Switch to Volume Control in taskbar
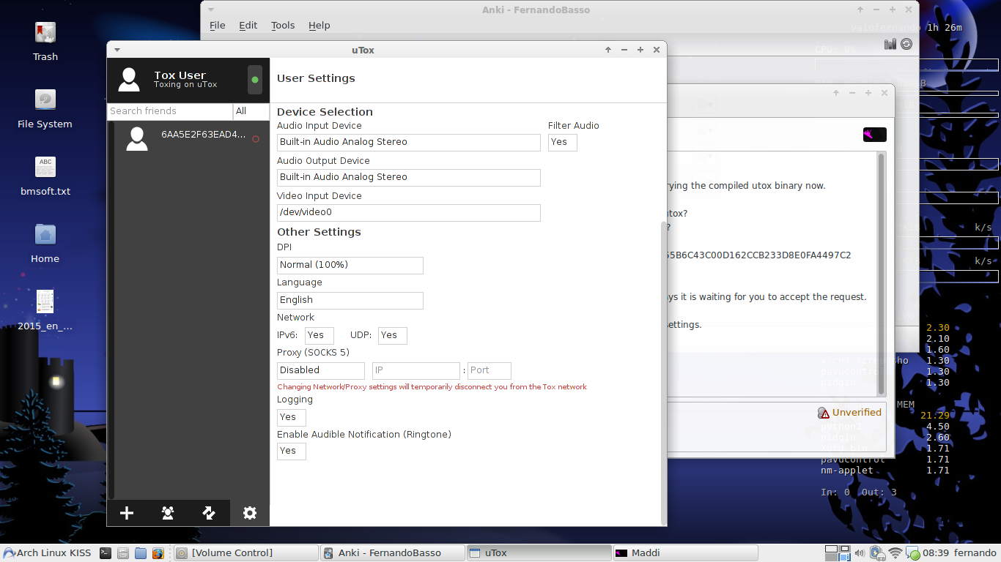The image size is (1001, 562). [246, 553]
